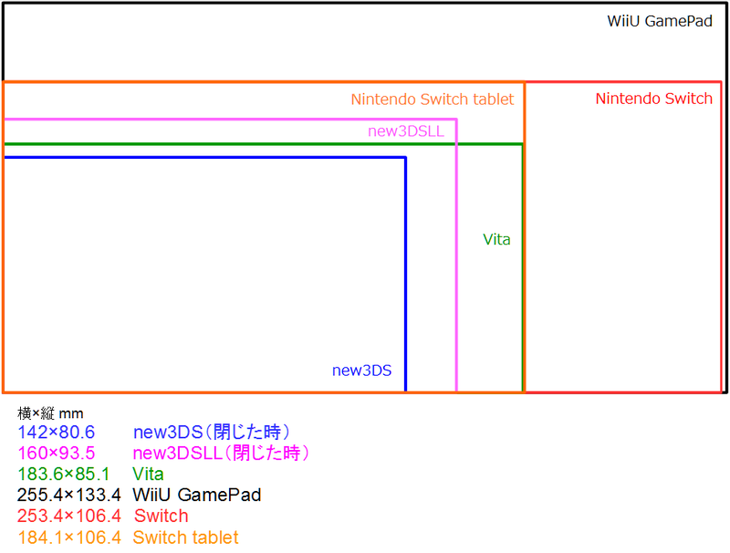This screenshot has width=730, height=553.
Task: Click the black WiiU GamePad label inside the diagram
Action: click(660, 21)
